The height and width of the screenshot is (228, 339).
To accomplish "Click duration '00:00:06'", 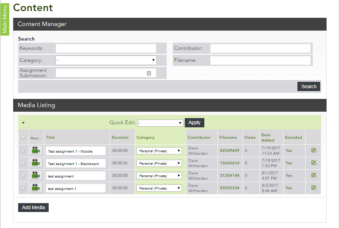I will [120, 163].
